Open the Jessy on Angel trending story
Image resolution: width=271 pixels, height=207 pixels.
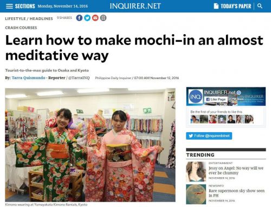pos(236,170)
